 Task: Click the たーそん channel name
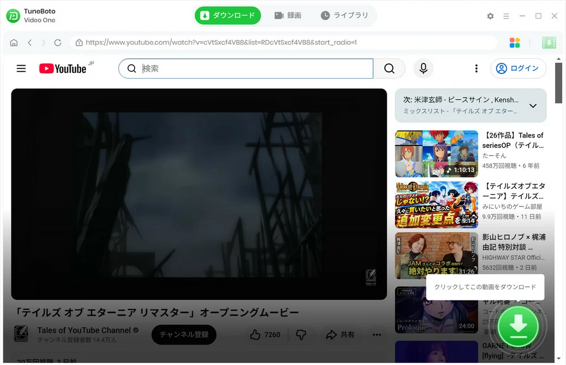pos(494,156)
